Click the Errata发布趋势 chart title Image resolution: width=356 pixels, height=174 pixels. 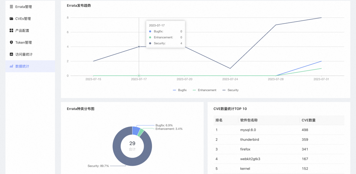click(x=79, y=6)
